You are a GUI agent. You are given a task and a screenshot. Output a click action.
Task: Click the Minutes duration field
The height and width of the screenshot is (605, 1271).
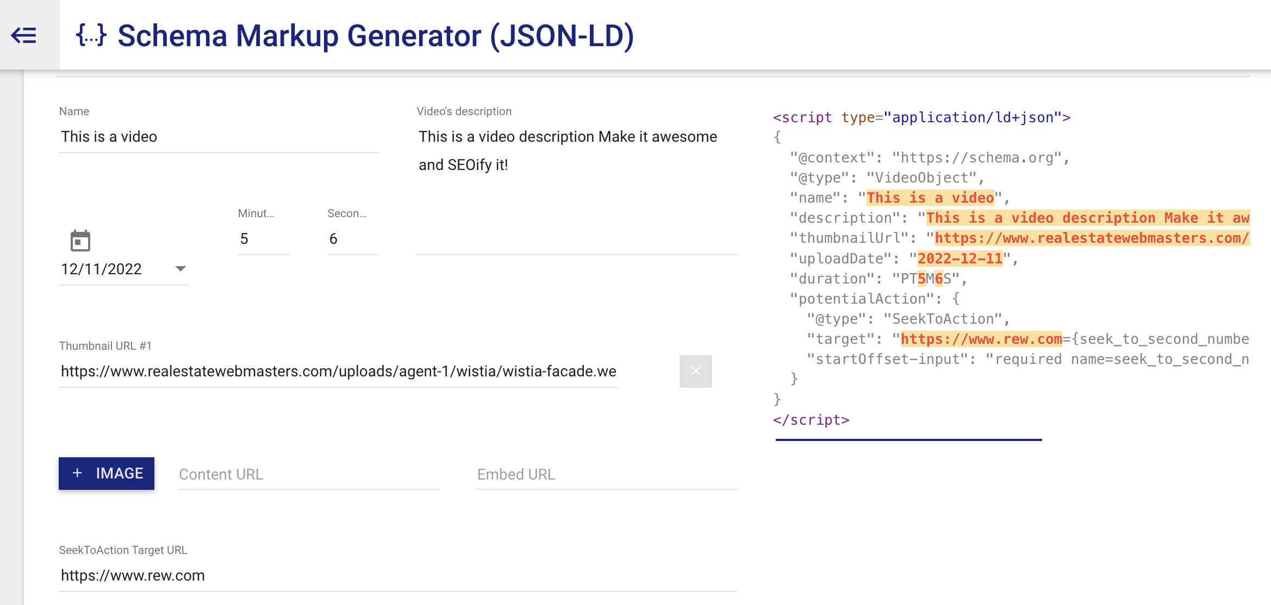coord(264,239)
